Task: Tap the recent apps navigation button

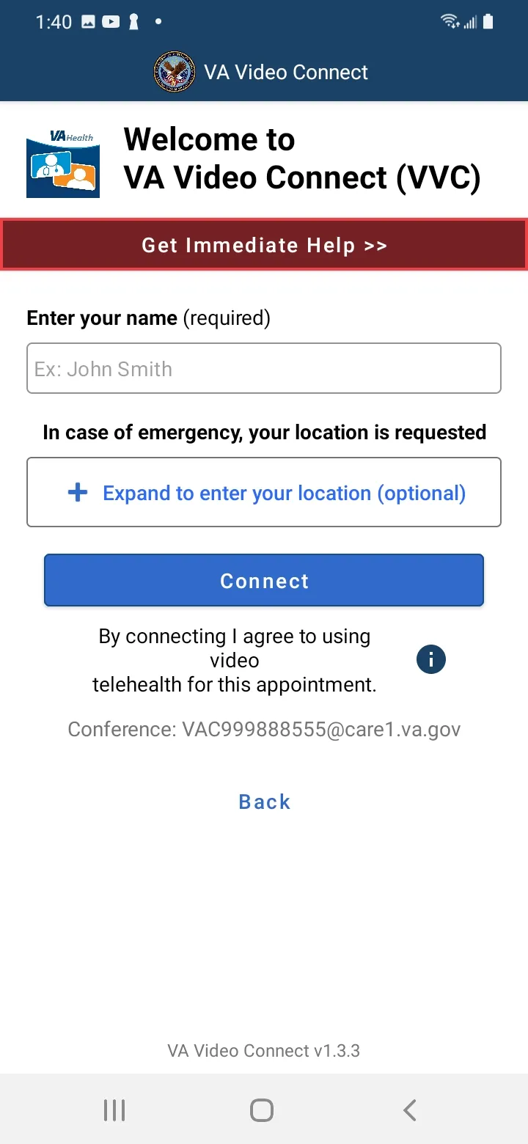Action: click(x=114, y=1110)
